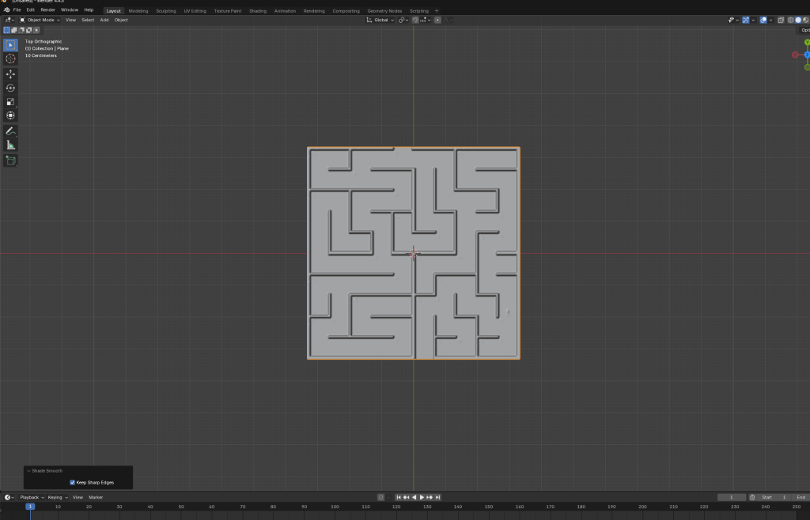Activate the Rotate tool
Image resolution: width=810 pixels, height=520 pixels.
pyautogui.click(x=10, y=88)
